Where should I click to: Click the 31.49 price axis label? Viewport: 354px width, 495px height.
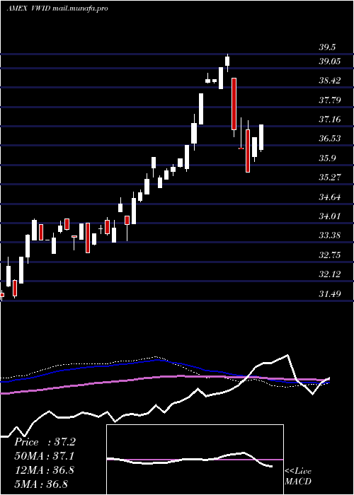point(329,294)
